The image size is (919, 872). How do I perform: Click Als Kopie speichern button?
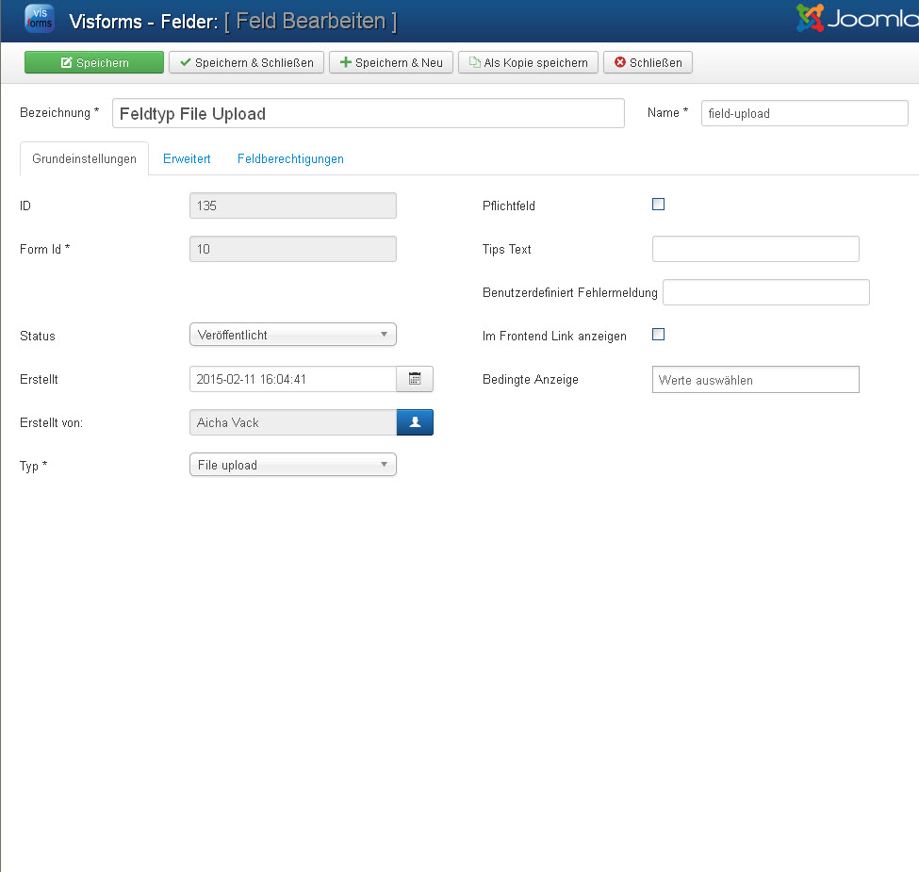coord(528,62)
